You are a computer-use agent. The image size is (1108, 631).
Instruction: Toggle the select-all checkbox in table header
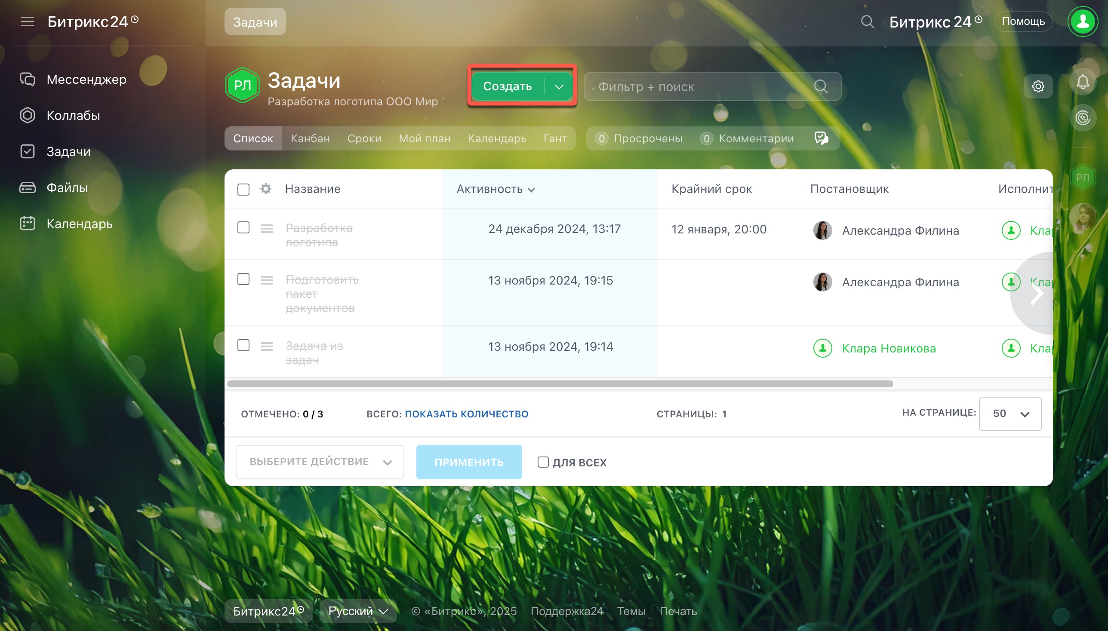point(243,190)
